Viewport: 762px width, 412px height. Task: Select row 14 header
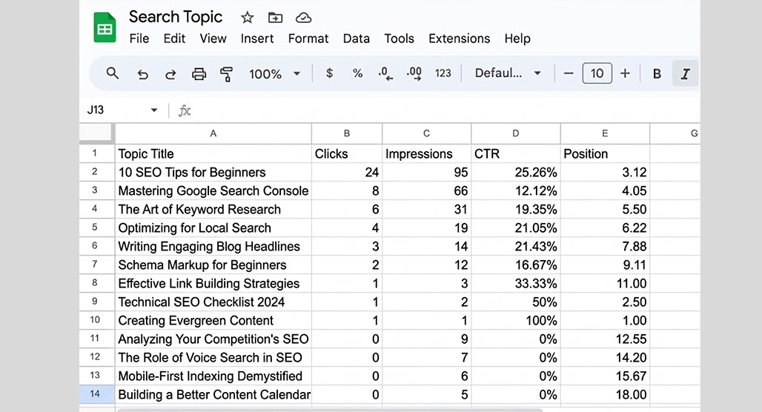pyautogui.click(x=96, y=394)
